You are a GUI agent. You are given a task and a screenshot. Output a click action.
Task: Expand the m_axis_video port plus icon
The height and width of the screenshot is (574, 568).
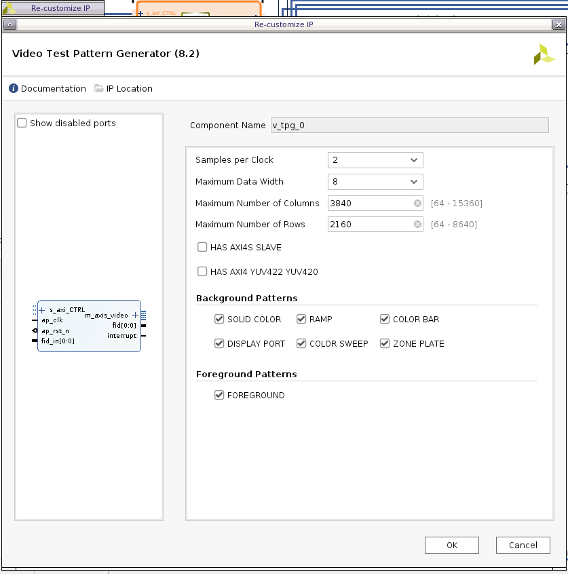click(135, 315)
